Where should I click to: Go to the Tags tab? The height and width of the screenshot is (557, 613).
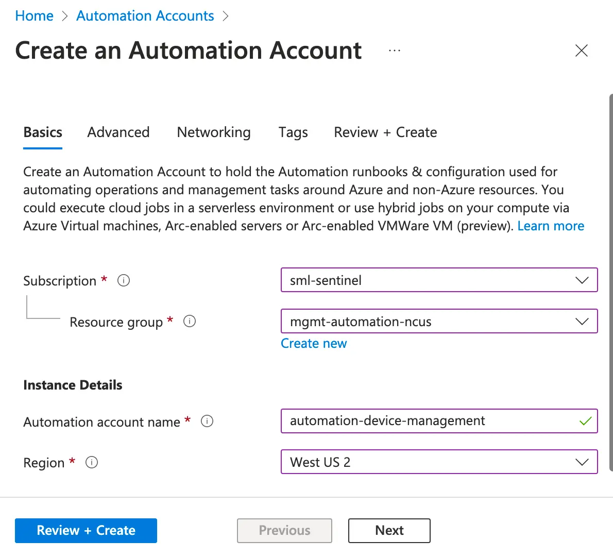(x=293, y=132)
